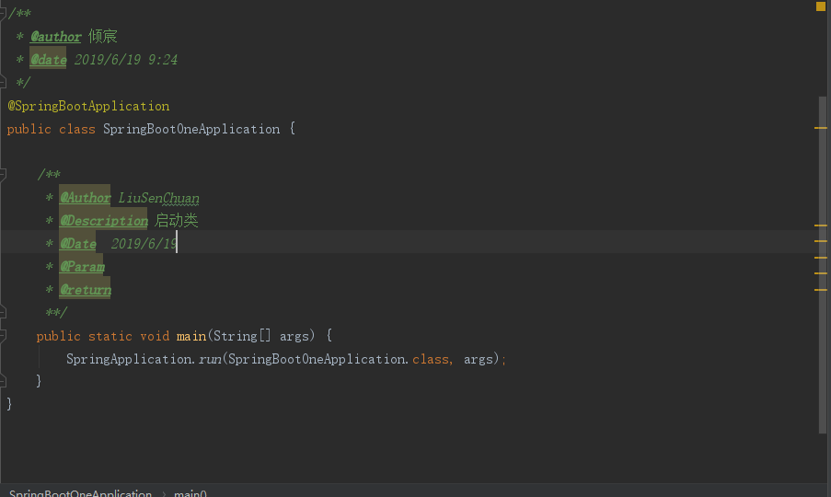The height and width of the screenshot is (497, 831).
Task: Click the timestamp 2019/6/19 9:24
Action: click(125, 59)
